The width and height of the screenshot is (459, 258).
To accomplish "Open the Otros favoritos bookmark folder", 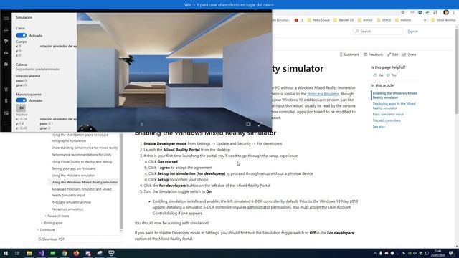I will pos(443,20).
